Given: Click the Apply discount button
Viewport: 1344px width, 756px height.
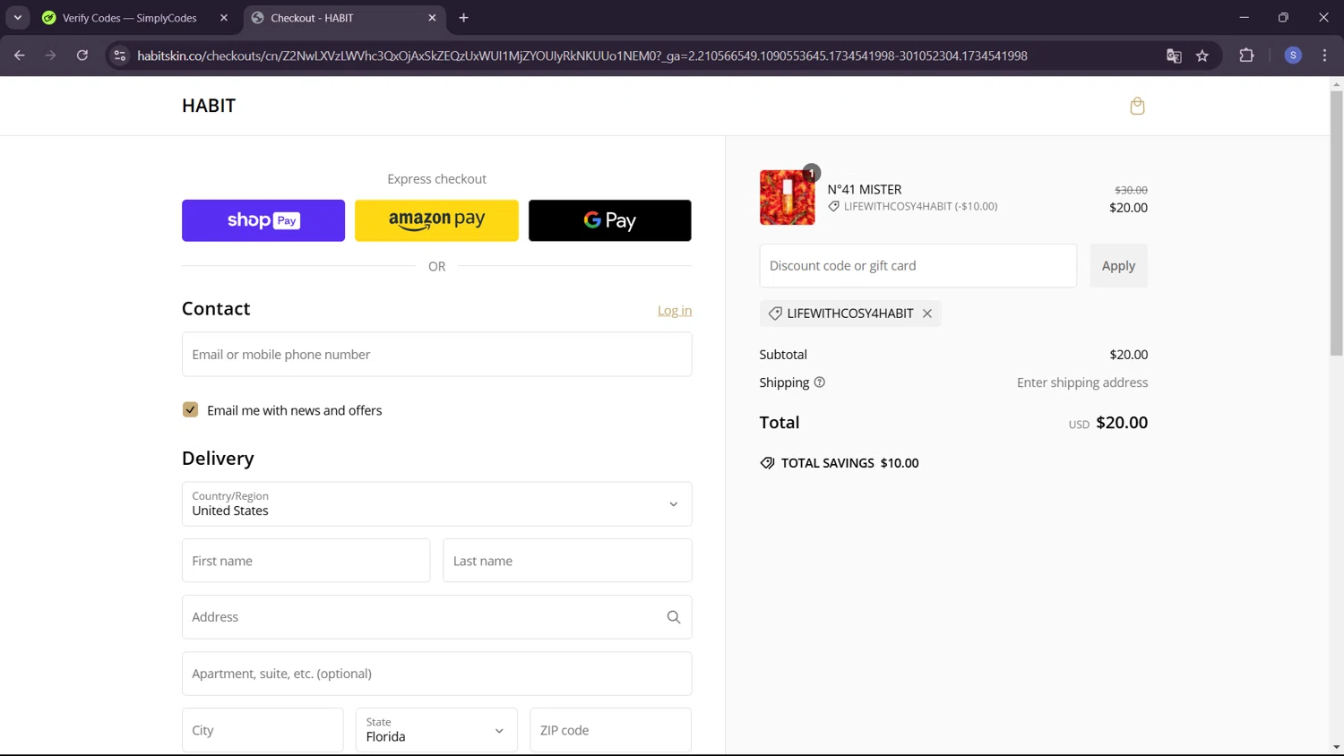Looking at the screenshot, I should tap(1118, 266).
